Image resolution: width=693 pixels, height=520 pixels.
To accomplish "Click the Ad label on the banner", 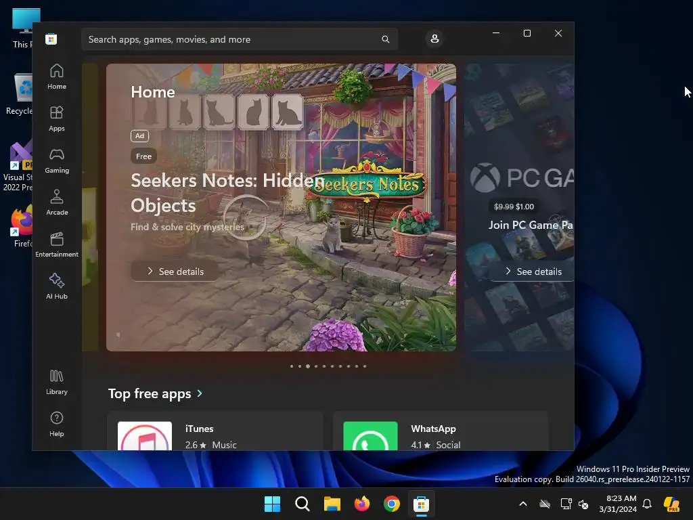I will 139,135.
